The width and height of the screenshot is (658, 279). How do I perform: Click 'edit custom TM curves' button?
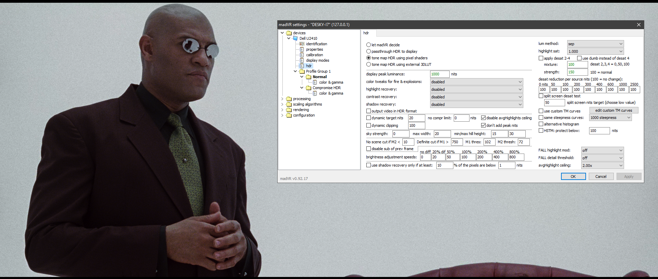614,110
